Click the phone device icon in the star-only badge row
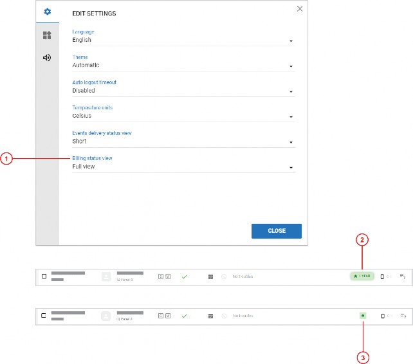413x364 pixels. coord(383,316)
